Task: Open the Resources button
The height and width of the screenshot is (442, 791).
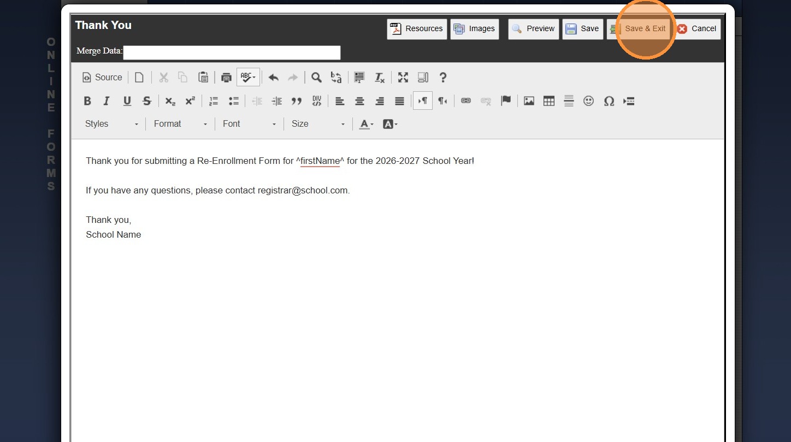Action: (x=417, y=29)
